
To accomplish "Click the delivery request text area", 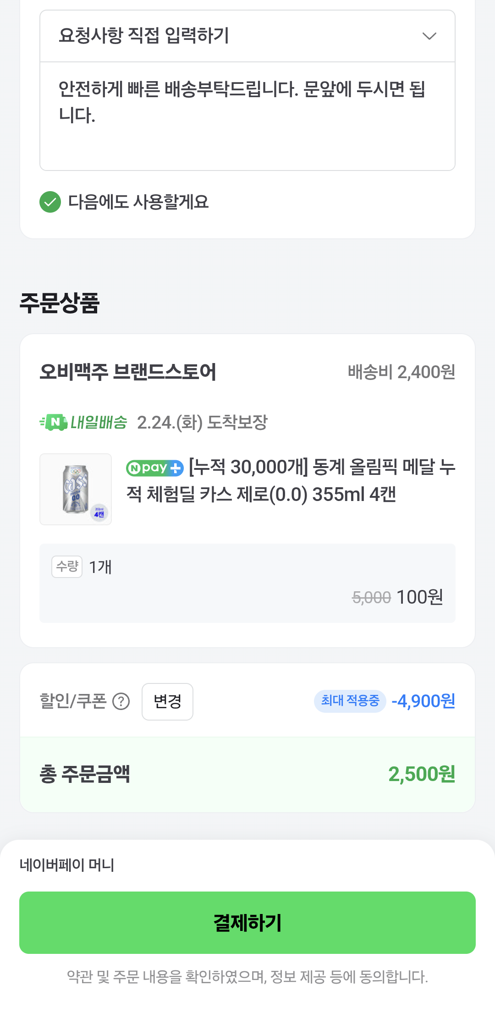I will coord(247,116).
